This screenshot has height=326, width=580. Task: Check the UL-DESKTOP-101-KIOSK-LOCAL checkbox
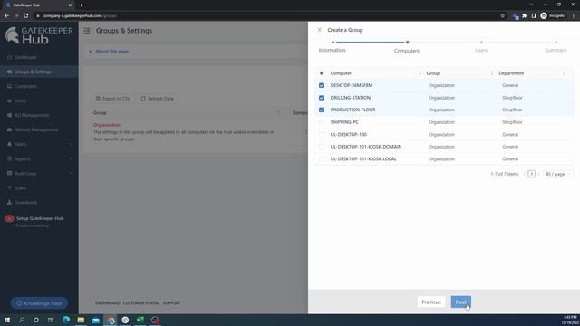click(321, 159)
